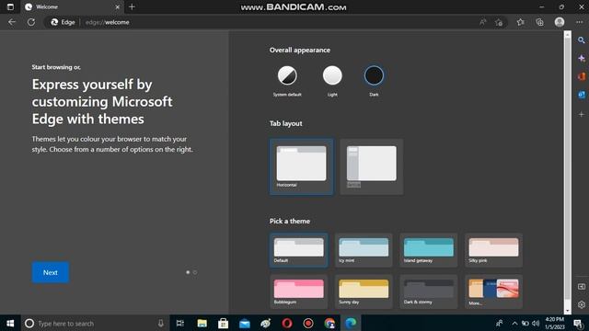Viewport: 589px width, 331px height.
Task: Show hidden system tray icons
Action: click(x=514, y=323)
